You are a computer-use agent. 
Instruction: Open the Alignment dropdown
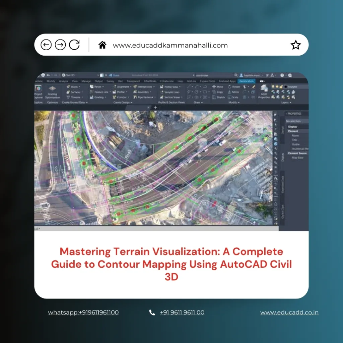click(122, 87)
